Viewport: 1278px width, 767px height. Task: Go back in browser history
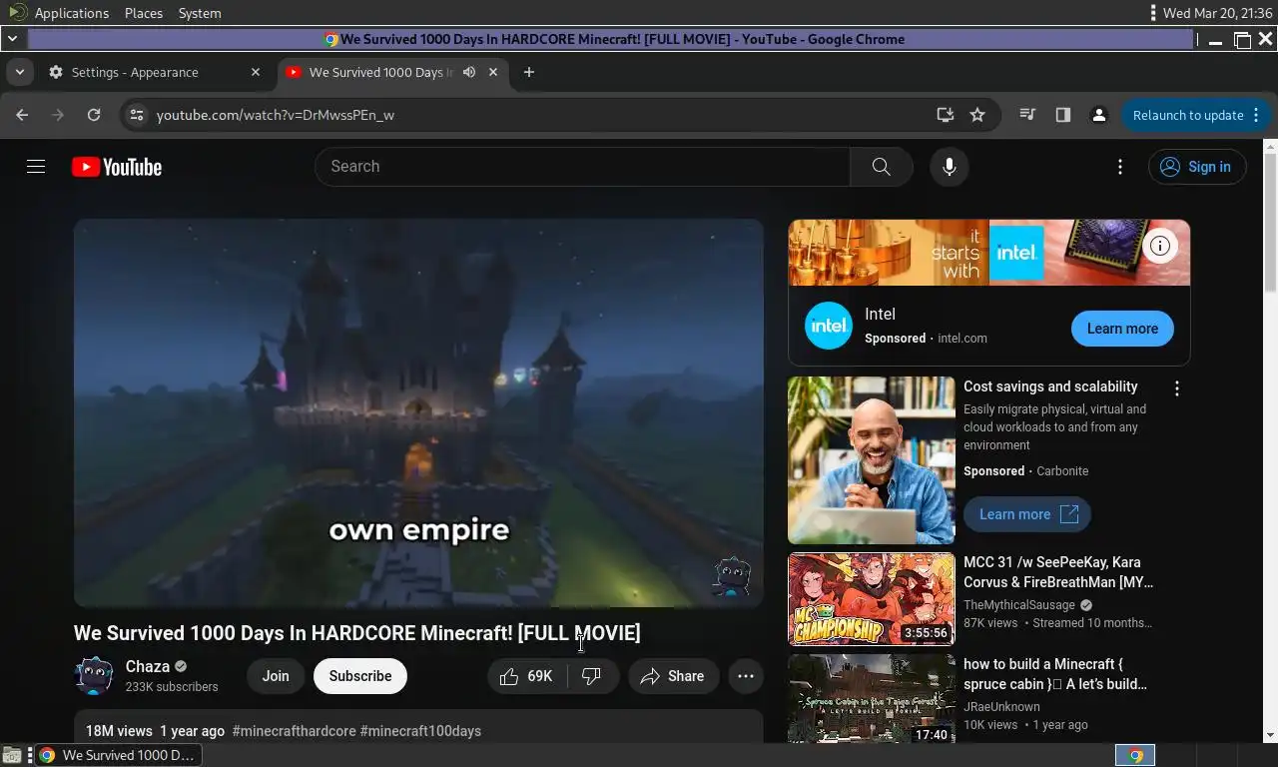pos(22,115)
